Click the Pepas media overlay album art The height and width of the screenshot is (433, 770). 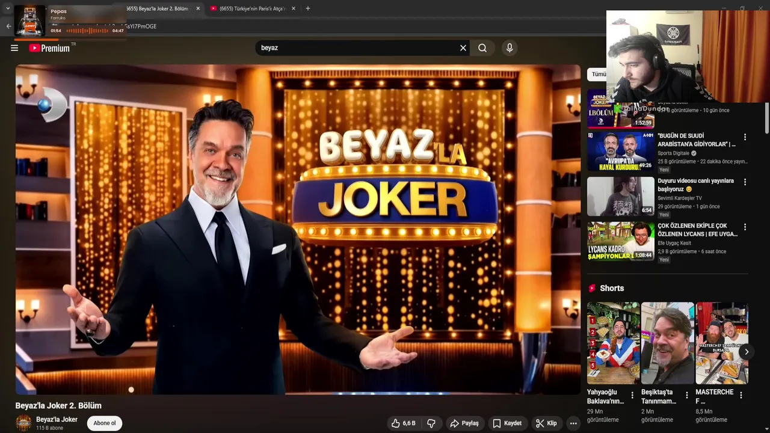click(29, 21)
